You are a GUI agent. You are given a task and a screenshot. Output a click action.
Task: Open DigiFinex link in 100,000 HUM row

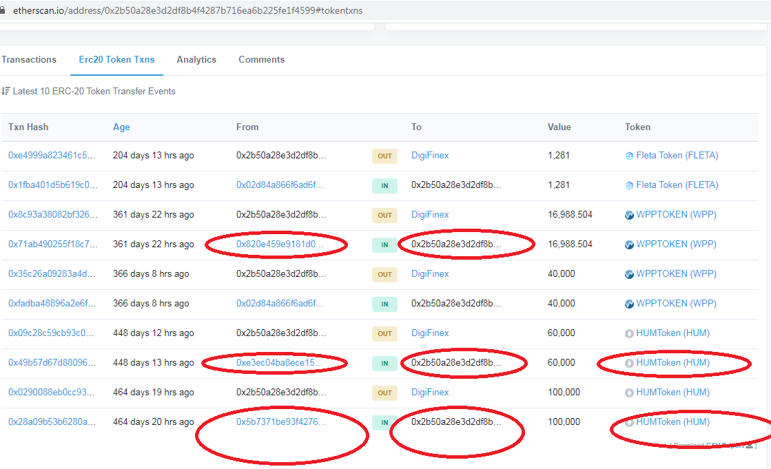430,393
